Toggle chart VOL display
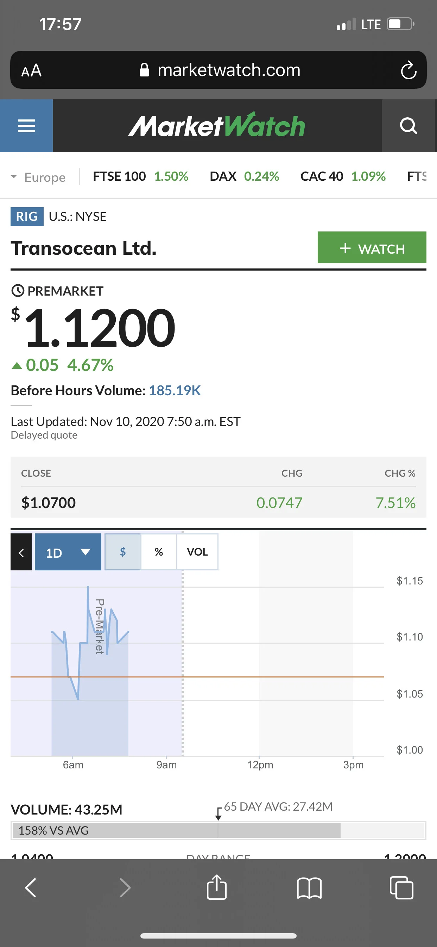This screenshot has height=947, width=437. coord(197,552)
